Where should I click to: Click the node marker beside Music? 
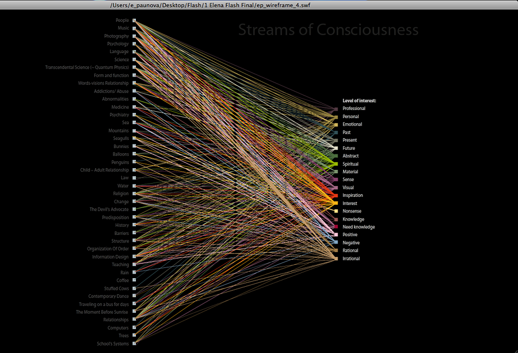click(134, 28)
